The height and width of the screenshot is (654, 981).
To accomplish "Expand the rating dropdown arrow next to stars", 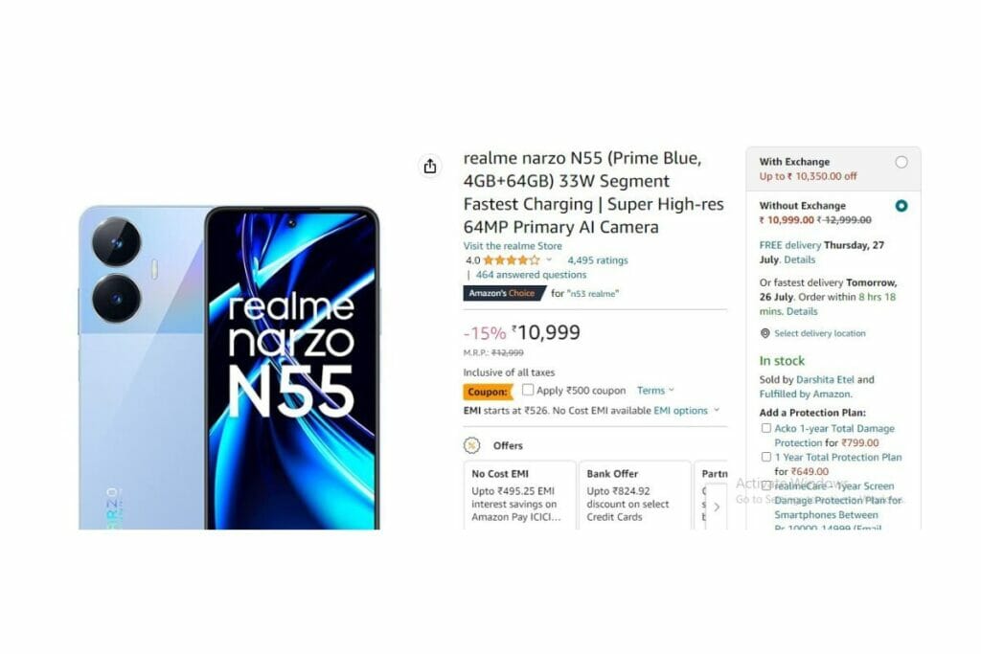I will click(549, 260).
